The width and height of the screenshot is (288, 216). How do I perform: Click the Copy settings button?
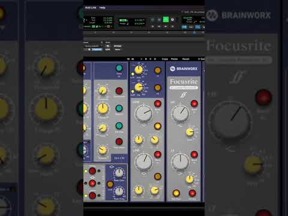coord(165,59)
